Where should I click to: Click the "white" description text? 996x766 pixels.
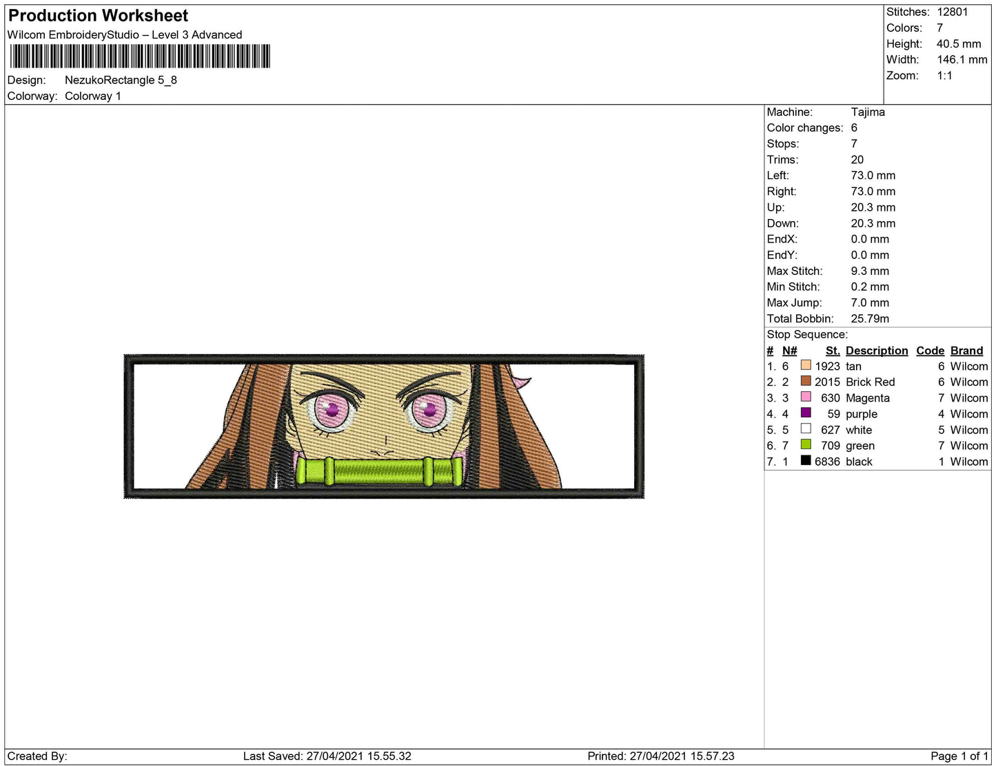point(859,430)
